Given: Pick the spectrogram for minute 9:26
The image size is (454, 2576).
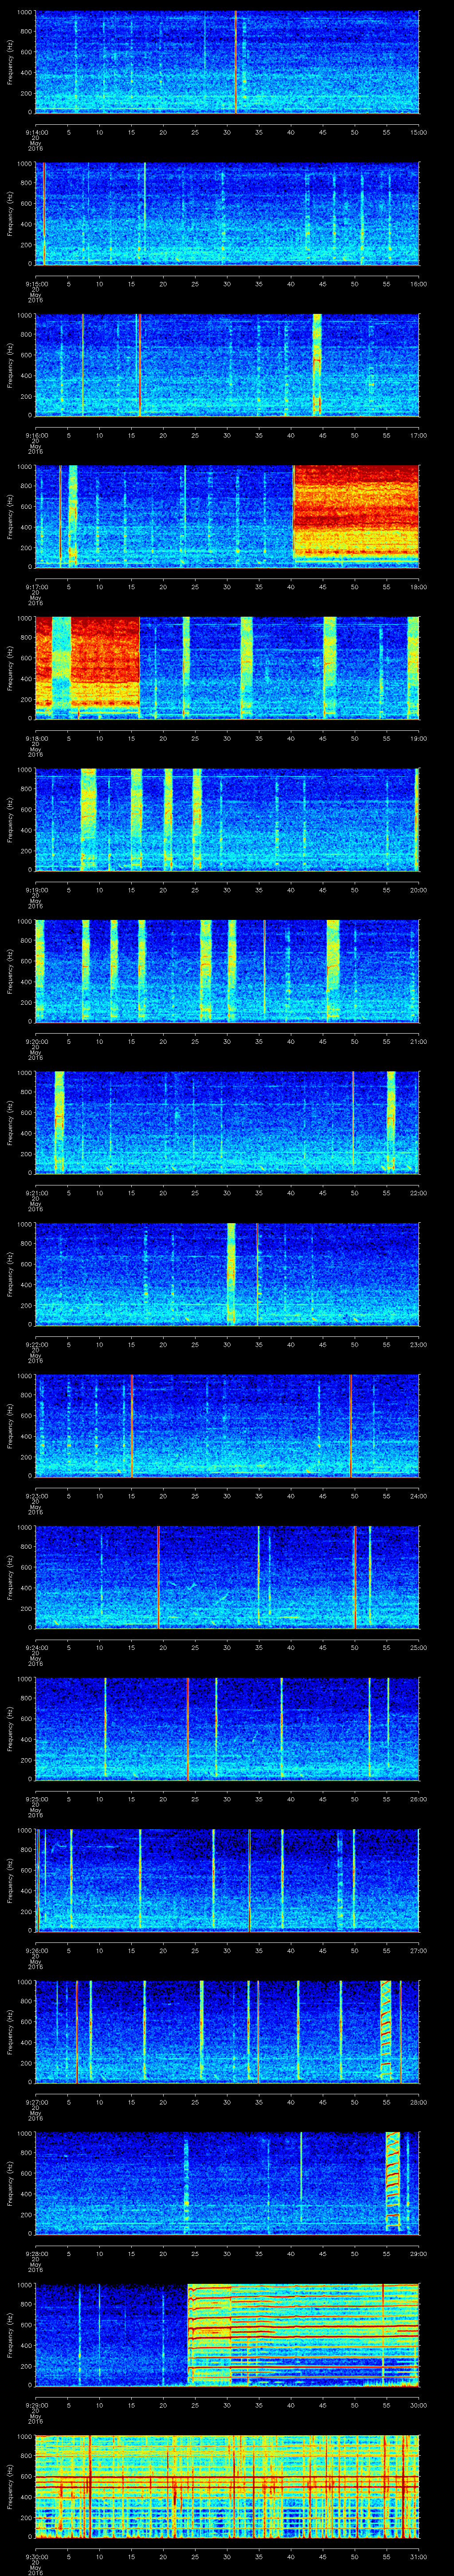Looking at the screenshot, I should pyautogui.click(x=227, y=1880).
